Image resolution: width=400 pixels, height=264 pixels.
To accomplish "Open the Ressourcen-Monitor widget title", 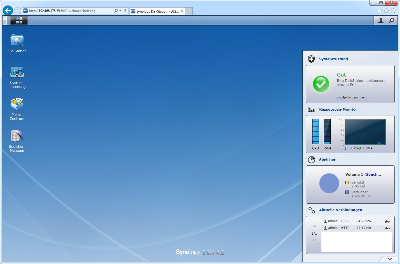I will point(338,109).
